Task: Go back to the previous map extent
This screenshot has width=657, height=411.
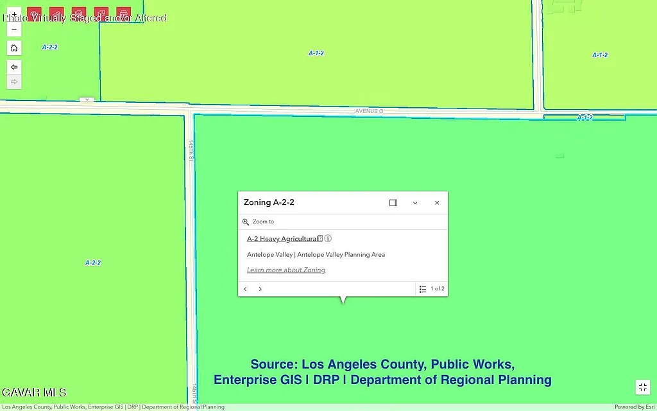Action: tap(14, 67)
